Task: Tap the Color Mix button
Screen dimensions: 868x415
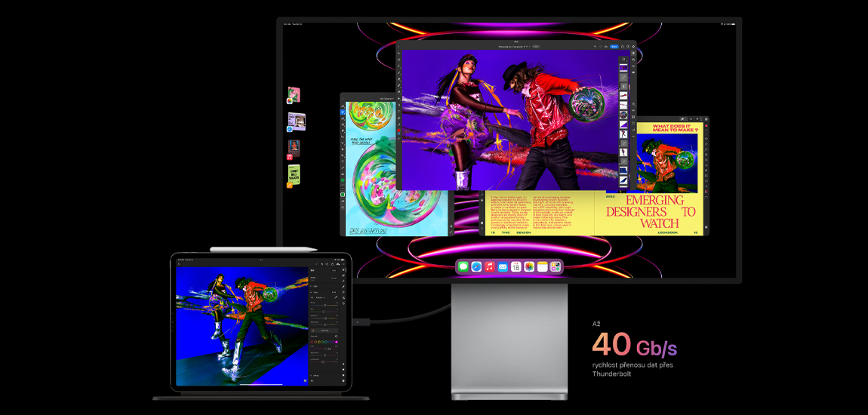Action: pyautogui.click(x=325, y=330)
